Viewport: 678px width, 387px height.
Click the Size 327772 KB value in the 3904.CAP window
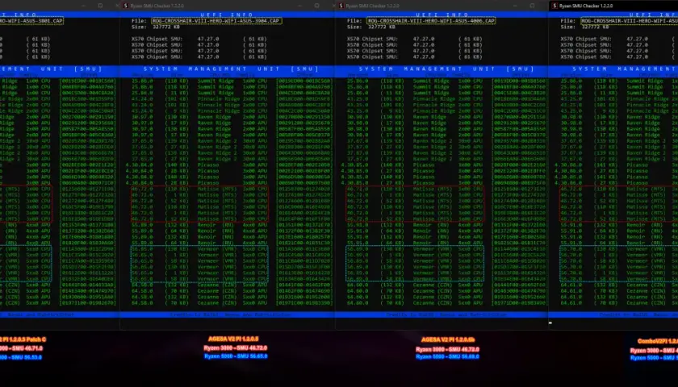(x=165, y=27)
